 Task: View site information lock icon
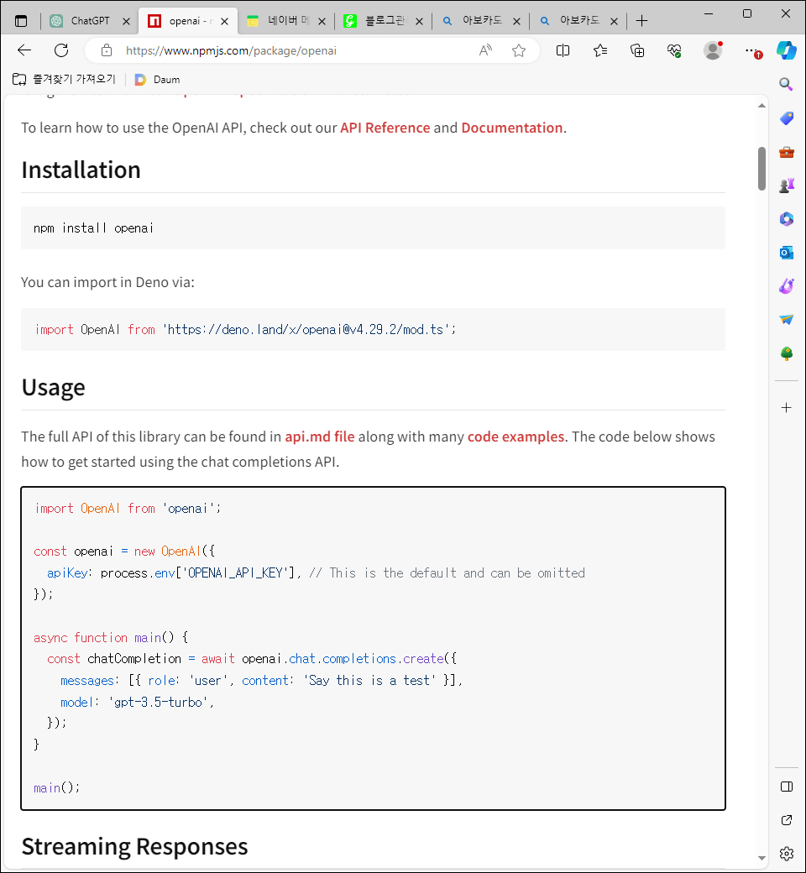pyautogui.click(x=107, y=50)
